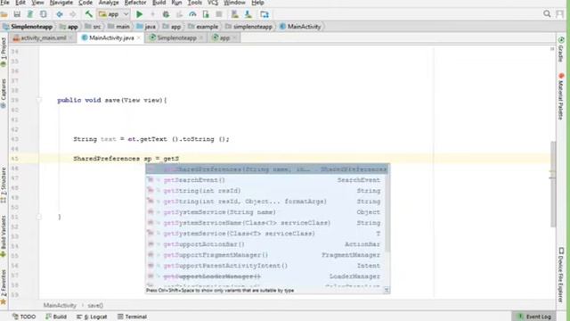Click MainActivity breadcrumb in navigation bar
Image resolution: width=570 pixels, height=321 pixels.
click(300, 27)
